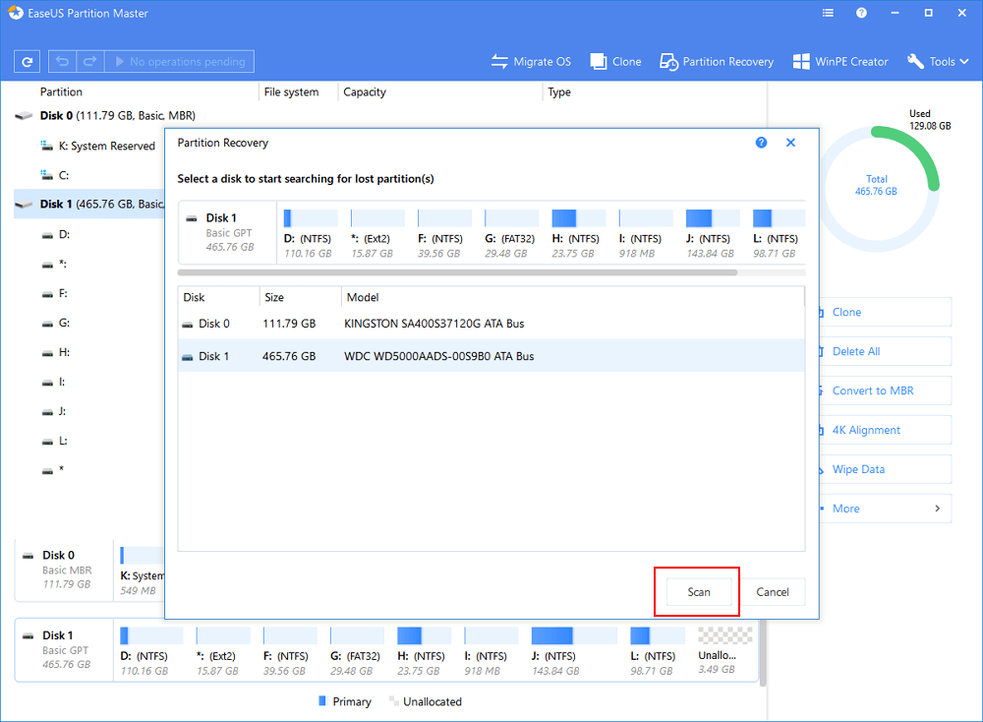Click the Scan button to search lost partitions
The width and height of the screenshot is (983, 722).
697,591
